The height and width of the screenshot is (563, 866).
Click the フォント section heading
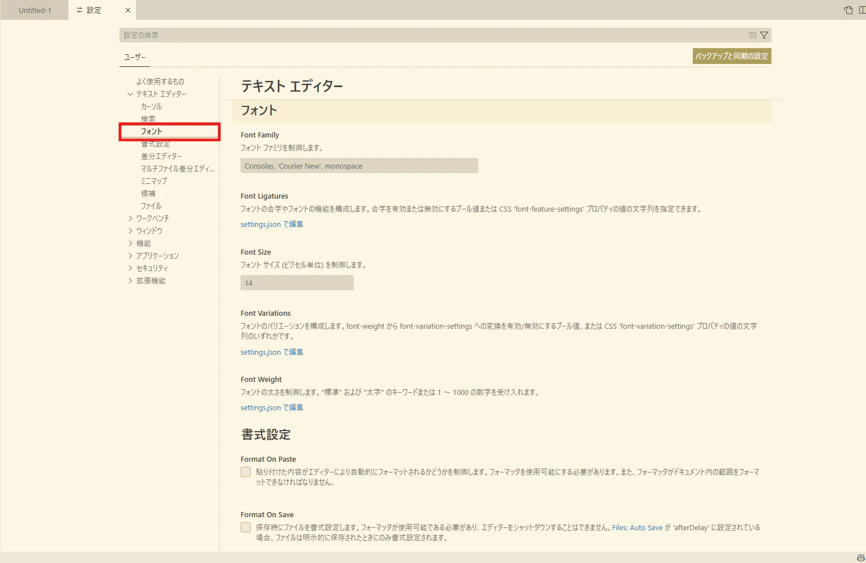pyautogui.click(x=259, y=110)
